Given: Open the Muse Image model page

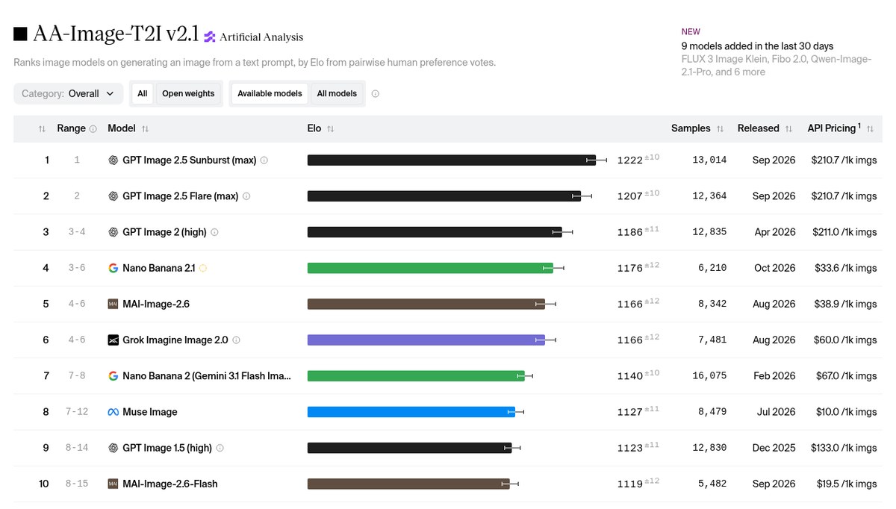Looking at the screenshot, I should [x=150, y=412].
